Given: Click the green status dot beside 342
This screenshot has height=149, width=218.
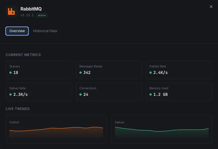Looking at the screenshot, I should pos(81,73).
